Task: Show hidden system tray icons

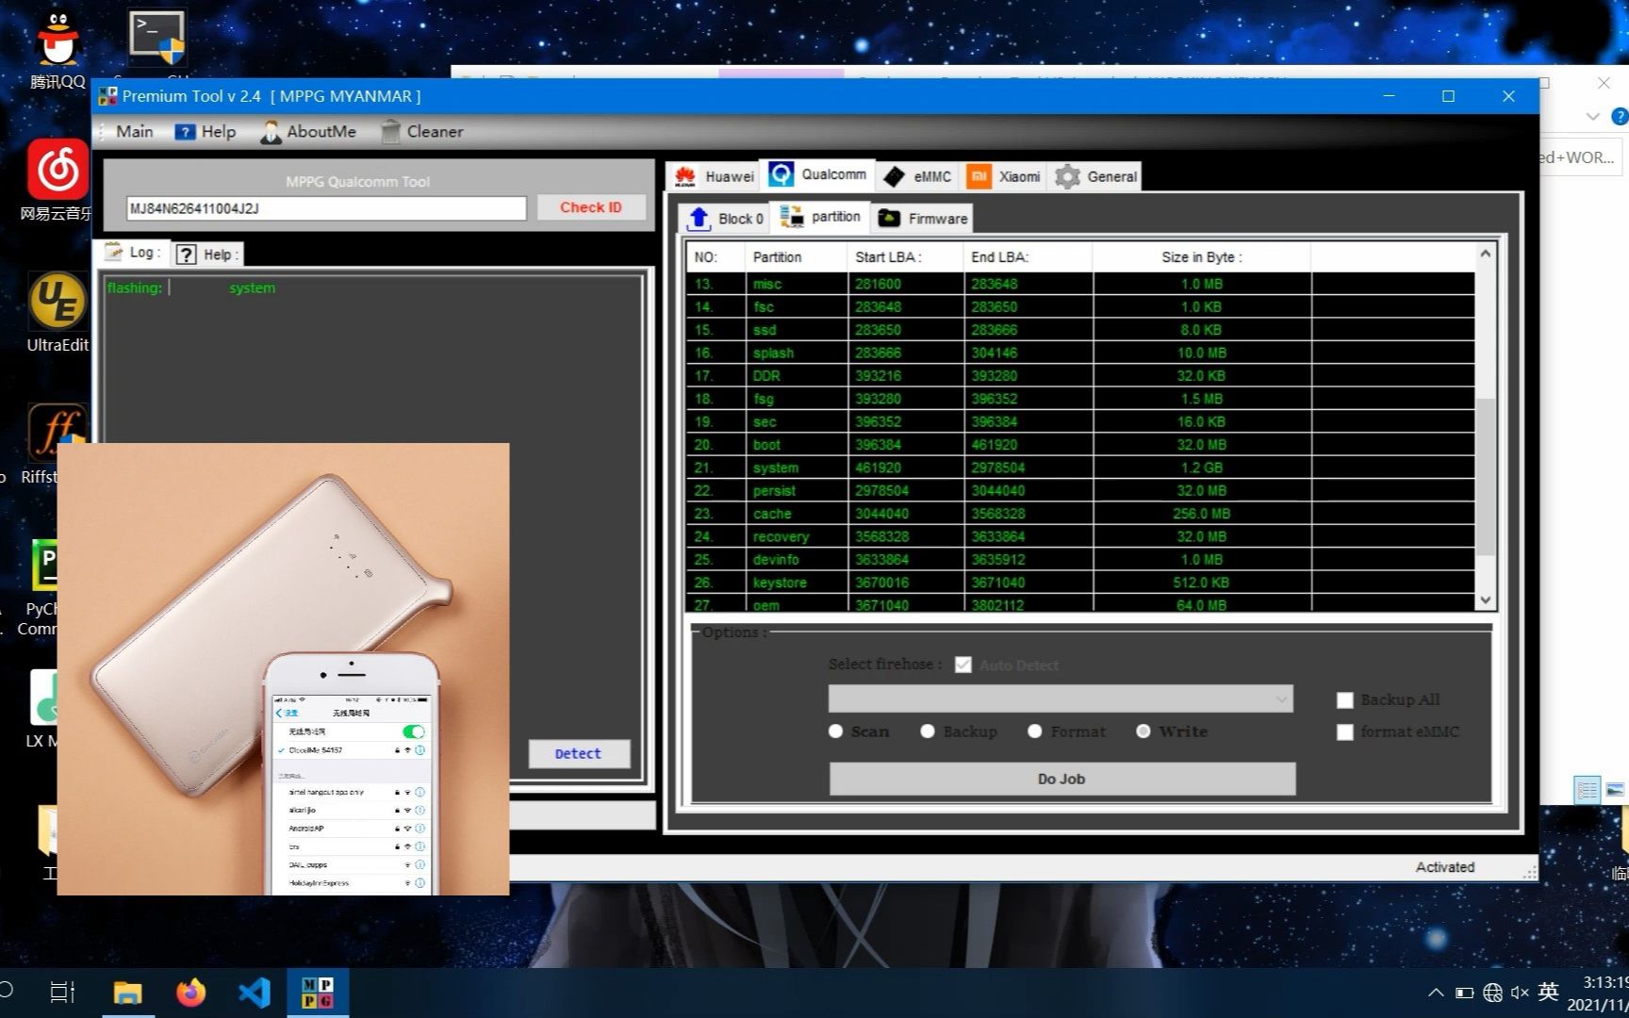Action: [1436, 993]
